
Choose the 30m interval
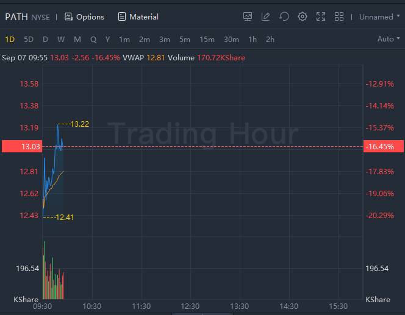point(231,40)
